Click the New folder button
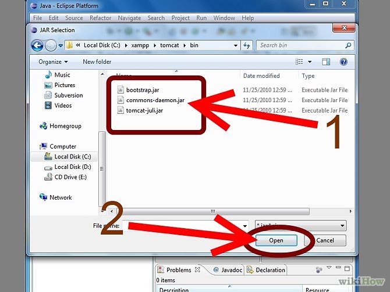Screen dimensions: 390x292 97,62
